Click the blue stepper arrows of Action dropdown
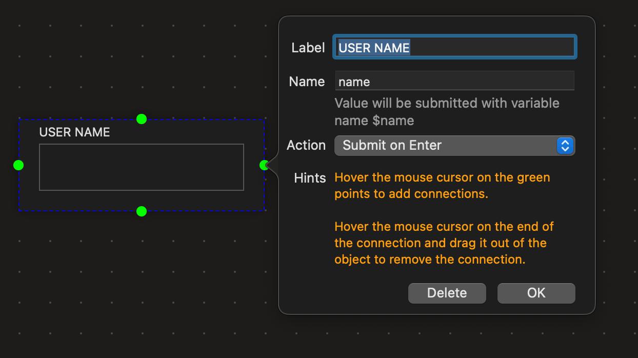 565,145
